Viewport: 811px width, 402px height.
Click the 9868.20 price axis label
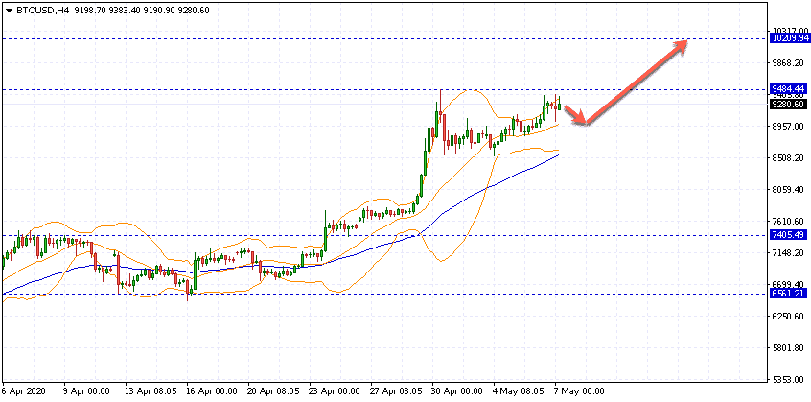(789, 63)
